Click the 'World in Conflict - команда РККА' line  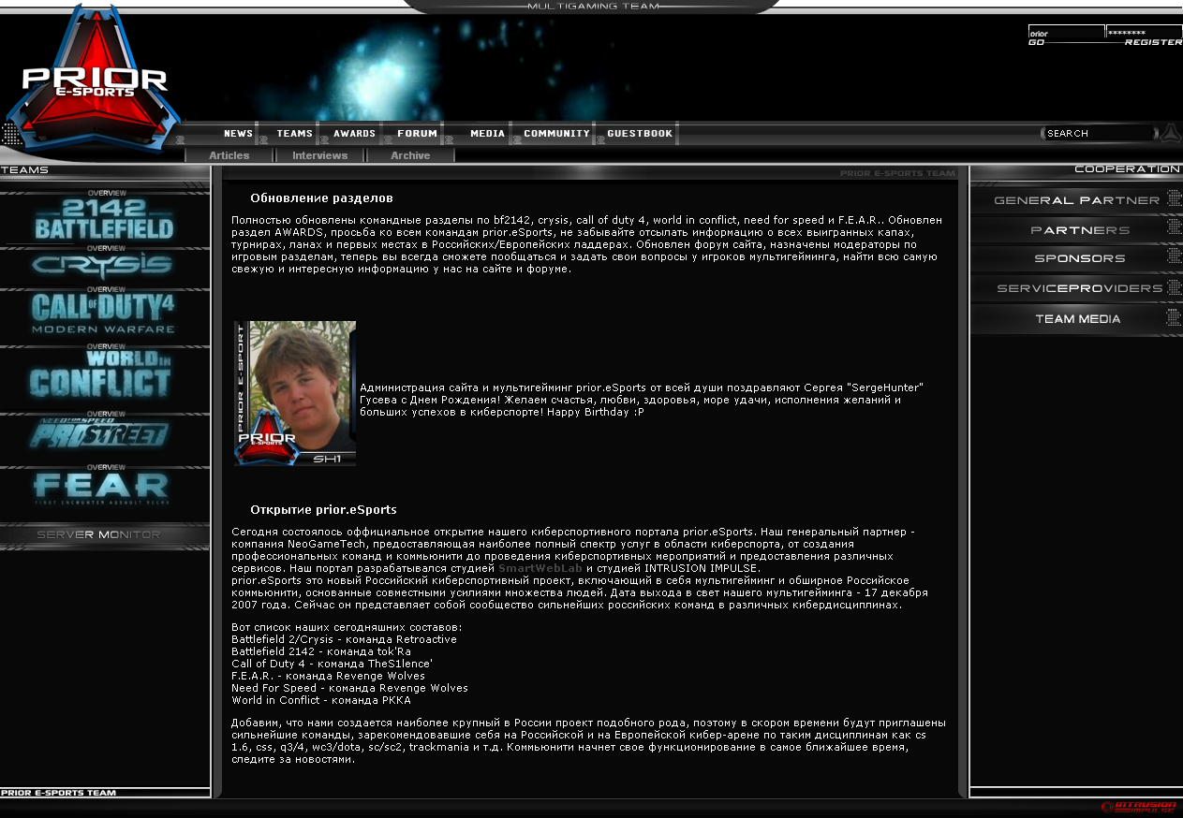tap(320, 700)
